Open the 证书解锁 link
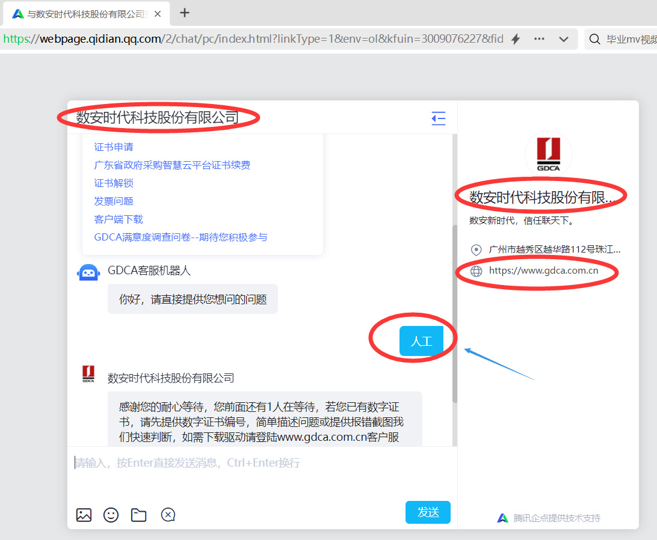This screenshot has width=657, height=540. coord(114,183)
